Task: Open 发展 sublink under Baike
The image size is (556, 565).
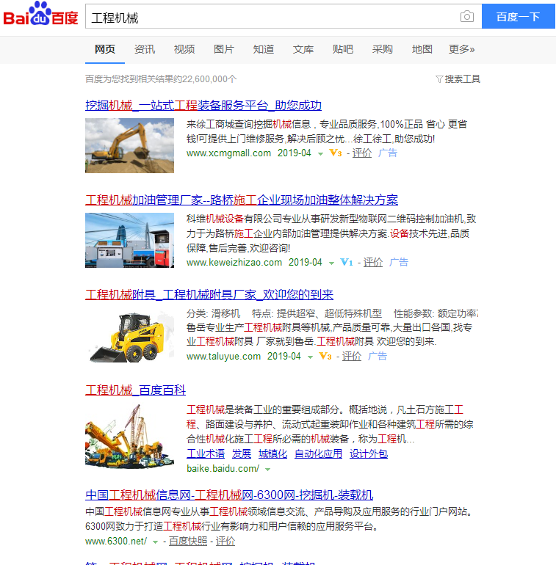Action: [x=242, y=453]
